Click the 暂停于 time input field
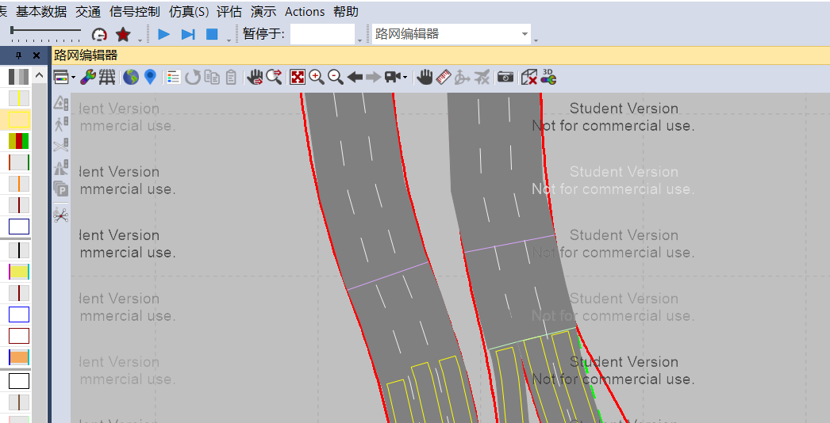The width and height of the screenshot is (830, 423). click(x=322, y=34)
